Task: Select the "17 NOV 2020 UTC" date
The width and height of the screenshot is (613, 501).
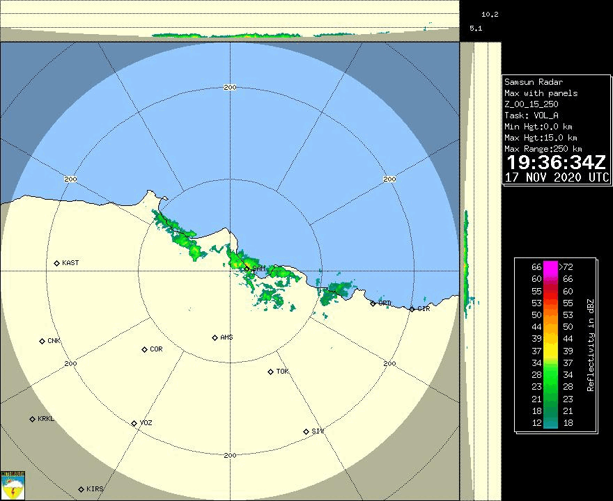Action: pos(557,177)
